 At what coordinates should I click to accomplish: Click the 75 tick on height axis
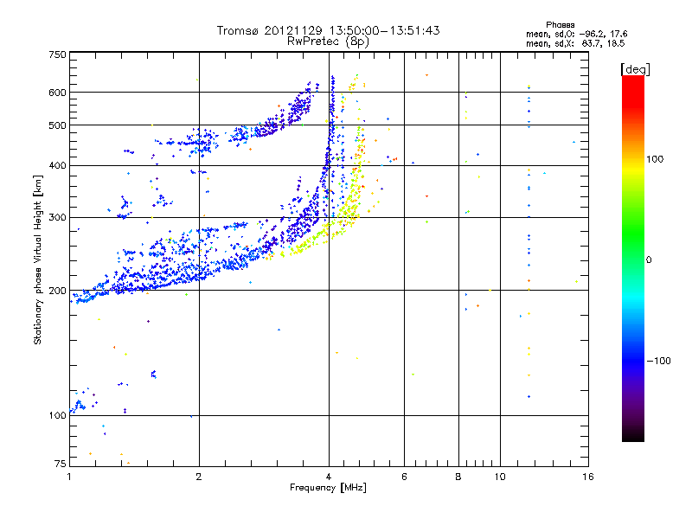(59, 465)
